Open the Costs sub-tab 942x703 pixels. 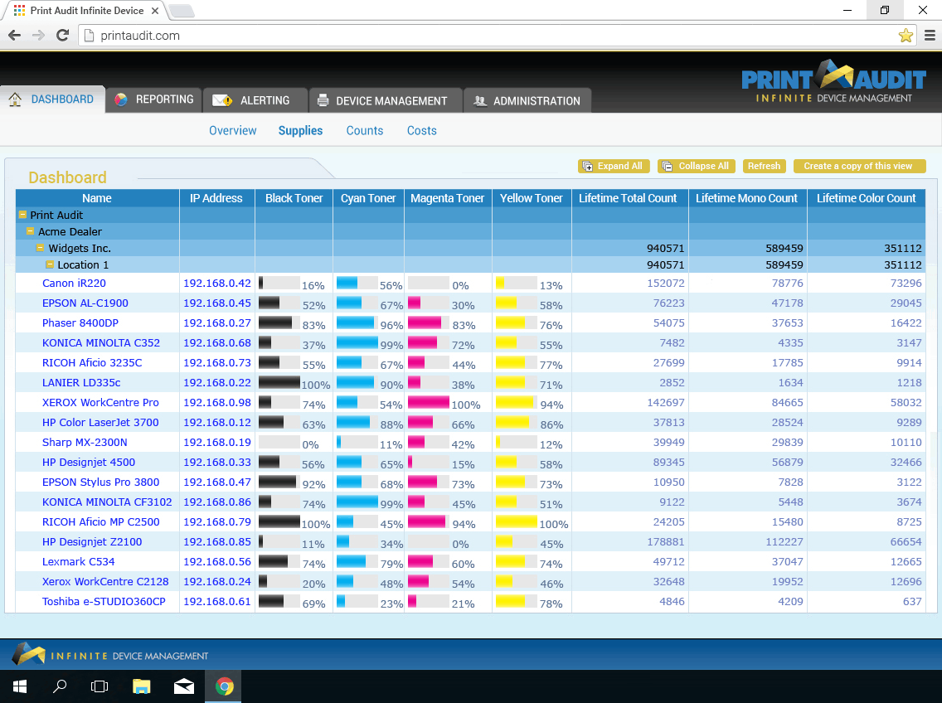pyautogui.click(x=421, y=131)
